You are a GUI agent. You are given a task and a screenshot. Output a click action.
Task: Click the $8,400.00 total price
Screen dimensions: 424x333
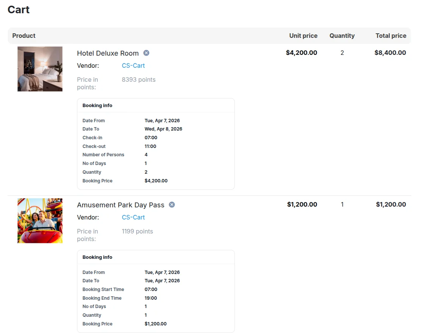pos(390,53)
